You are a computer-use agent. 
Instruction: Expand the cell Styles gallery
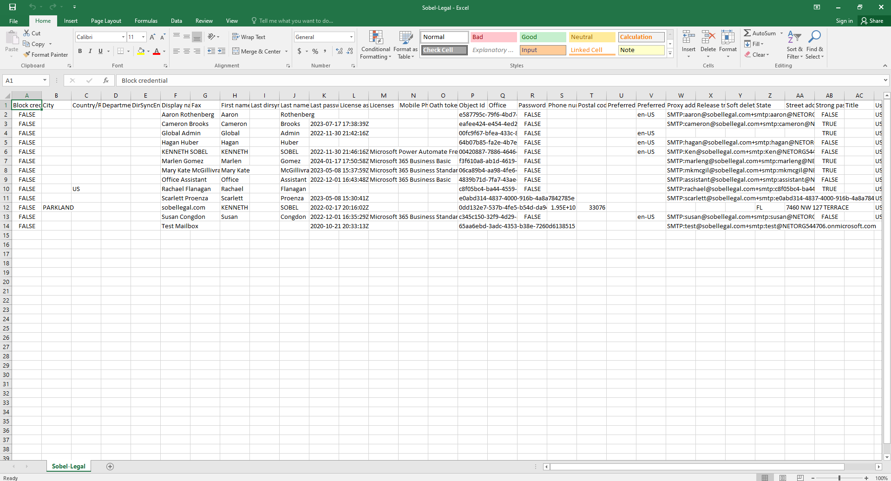click(x=670, y=54)
